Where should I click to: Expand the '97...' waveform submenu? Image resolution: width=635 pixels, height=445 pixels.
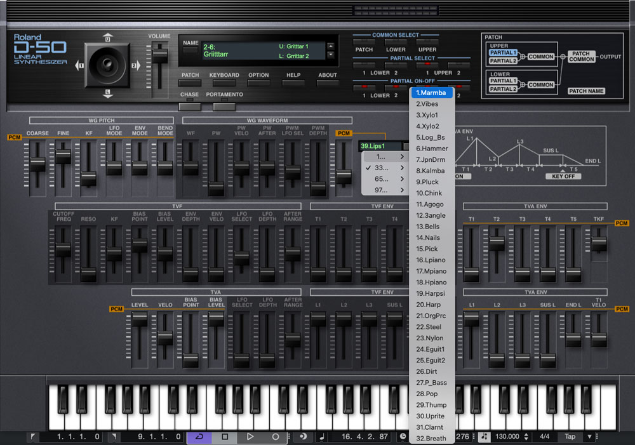click(385, 190)
